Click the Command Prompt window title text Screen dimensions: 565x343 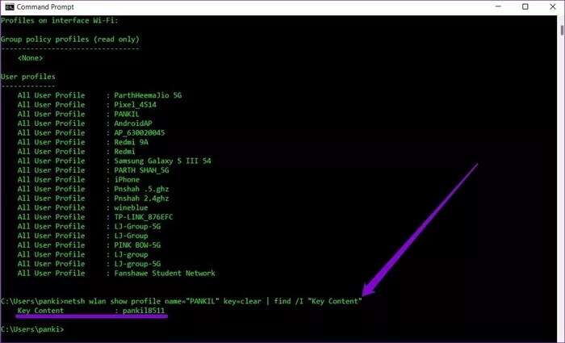point(45,6)
